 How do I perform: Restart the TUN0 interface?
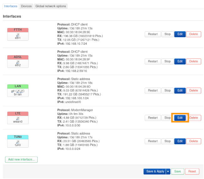[x=153, y=141]
